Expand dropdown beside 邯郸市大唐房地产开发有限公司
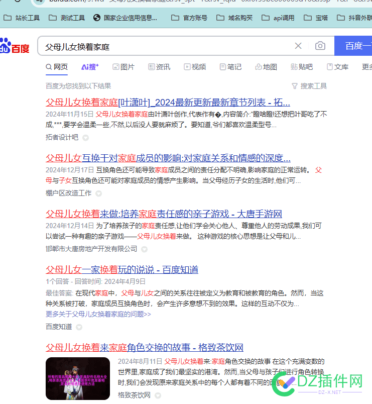Screen dimensions: 372x404 [x=145, y=249]
